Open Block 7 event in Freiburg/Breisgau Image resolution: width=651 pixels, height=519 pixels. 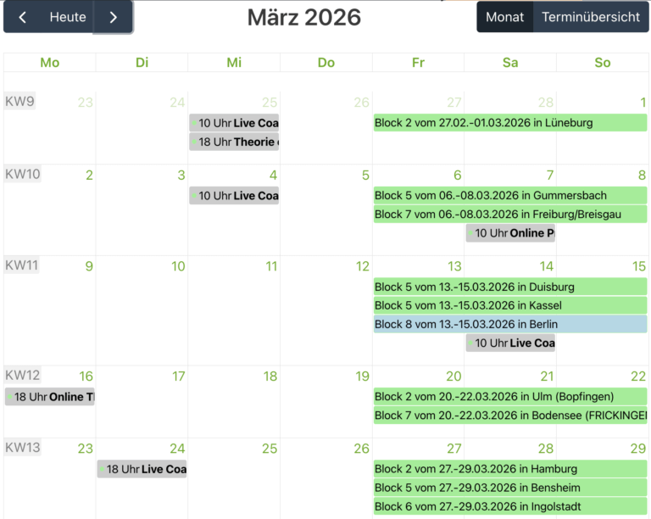click(509, 215)
